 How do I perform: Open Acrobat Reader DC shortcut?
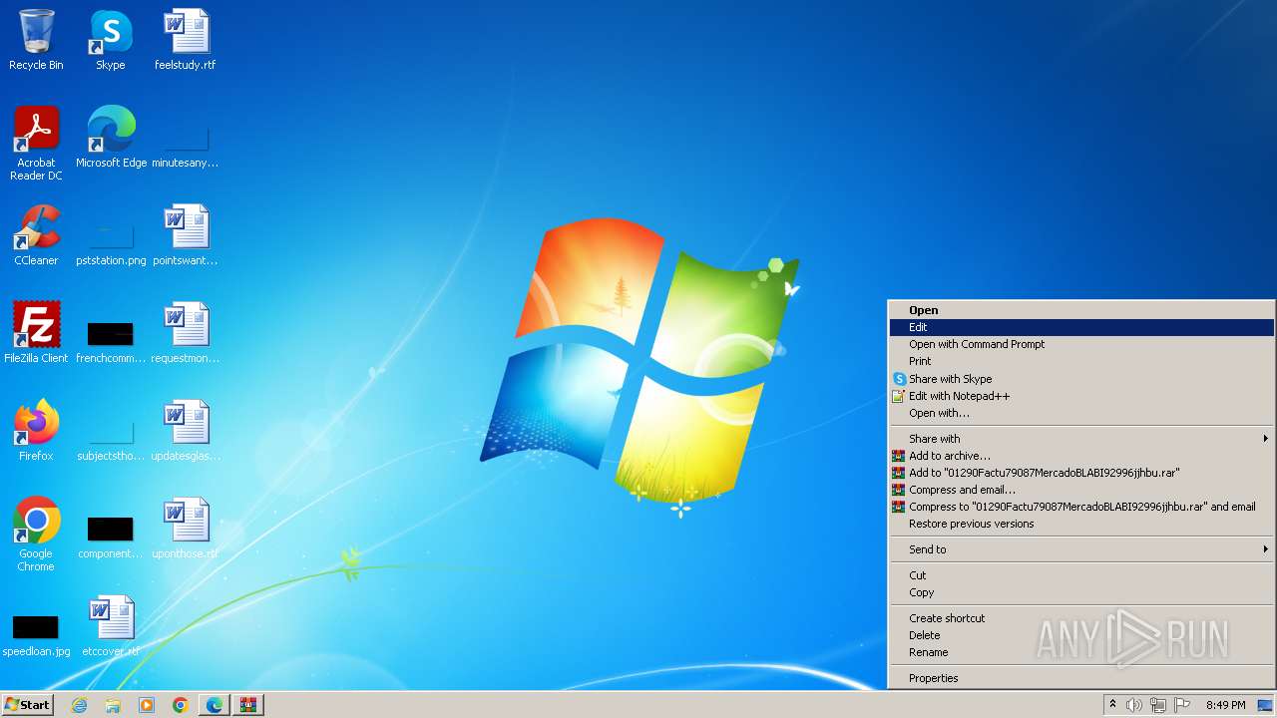coord(36,143)
